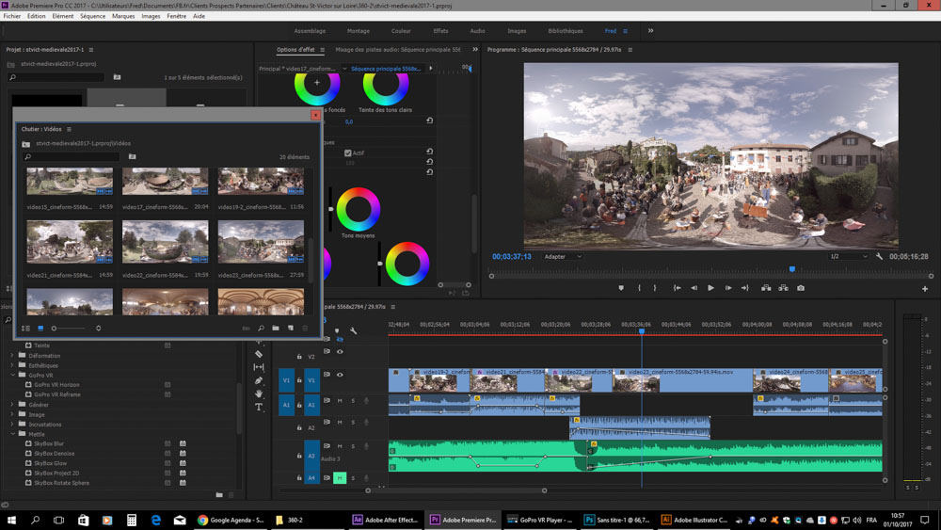Screen dimensions: 941x530
Task: Select the Pen tool in the tools panel
Action: pyautogui.click(x=259, y=380)
